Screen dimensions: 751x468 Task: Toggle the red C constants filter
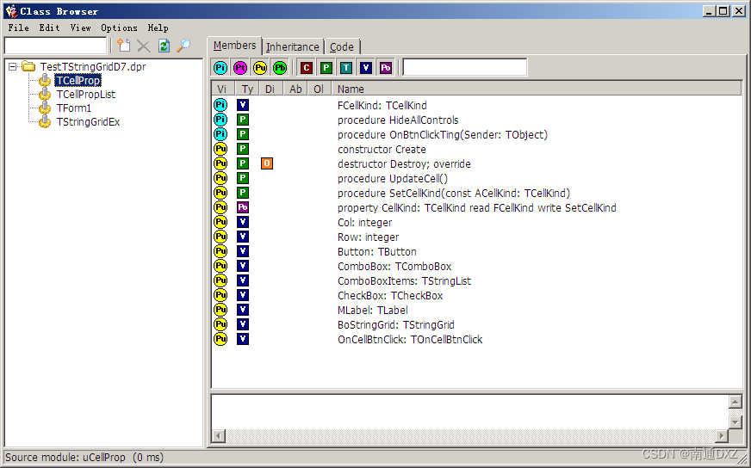tap(307, 68)
